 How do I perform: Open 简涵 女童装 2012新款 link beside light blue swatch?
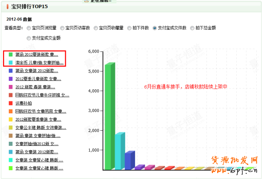click(x=37, y=152)
